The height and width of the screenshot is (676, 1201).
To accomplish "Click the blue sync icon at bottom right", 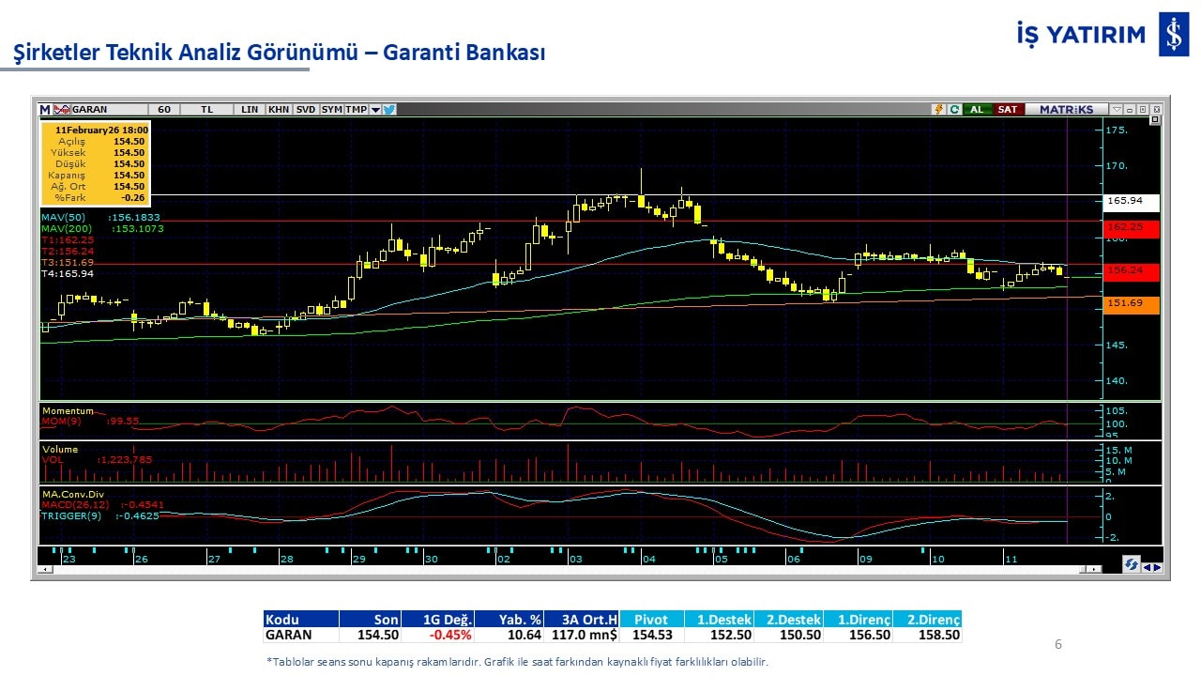I will click(1132, 564).
